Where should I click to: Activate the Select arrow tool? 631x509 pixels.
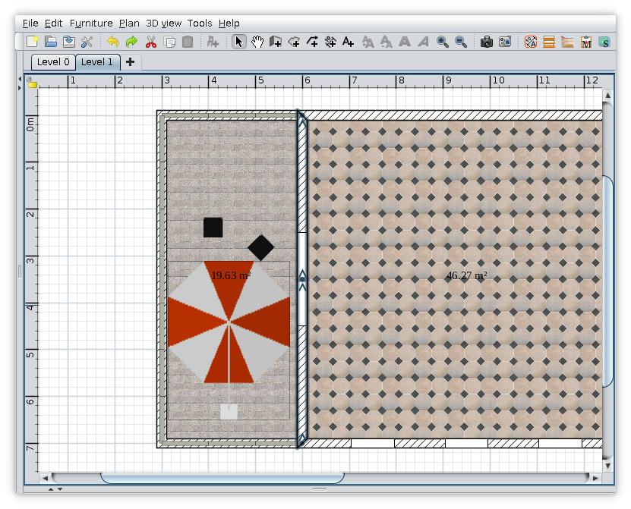coord(238,42)
